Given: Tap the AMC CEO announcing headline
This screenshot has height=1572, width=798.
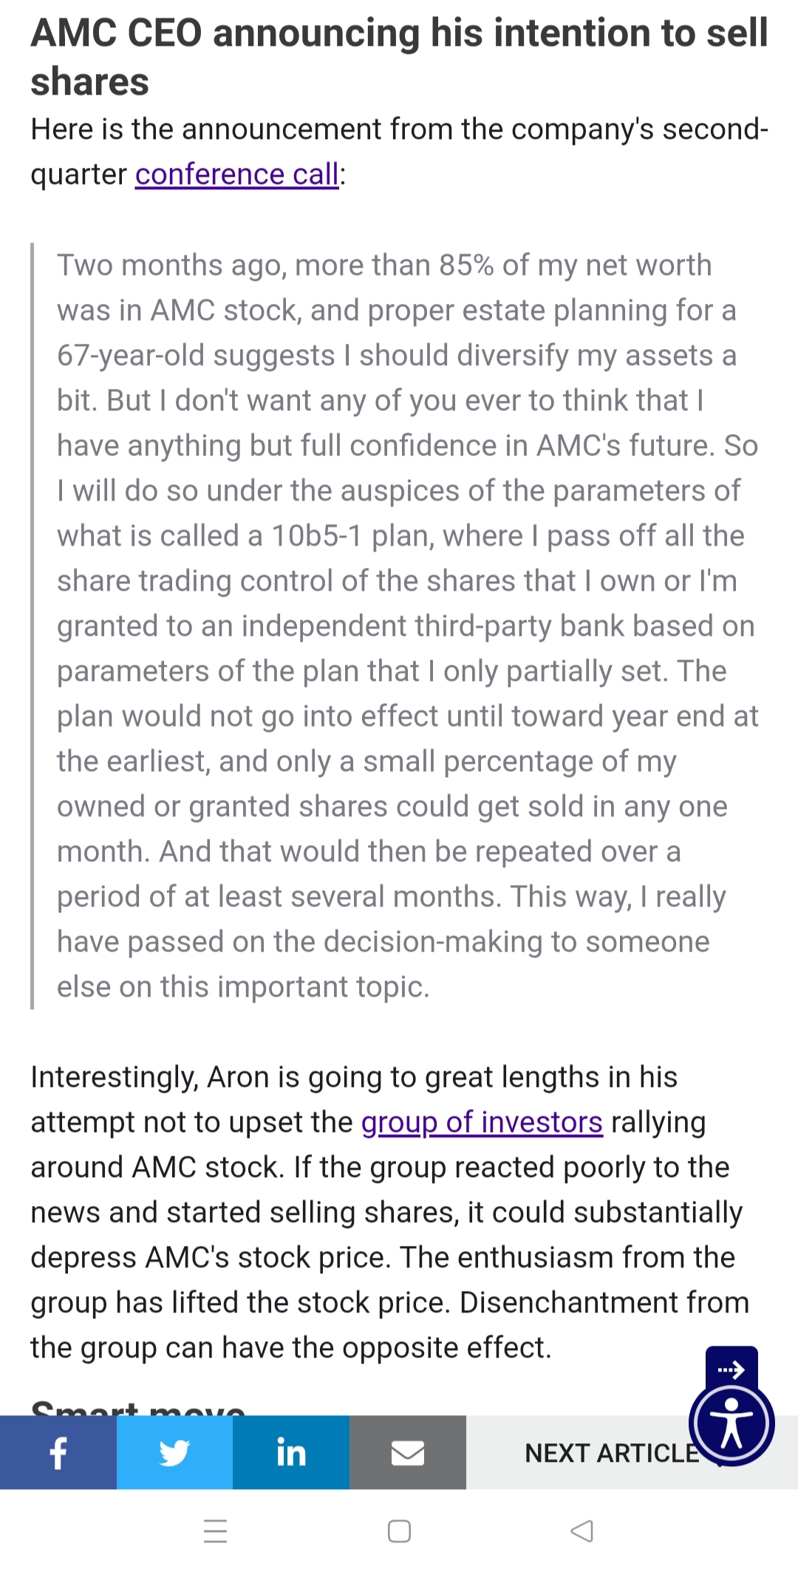Looking at the screenshot, I should pos(399,57).
